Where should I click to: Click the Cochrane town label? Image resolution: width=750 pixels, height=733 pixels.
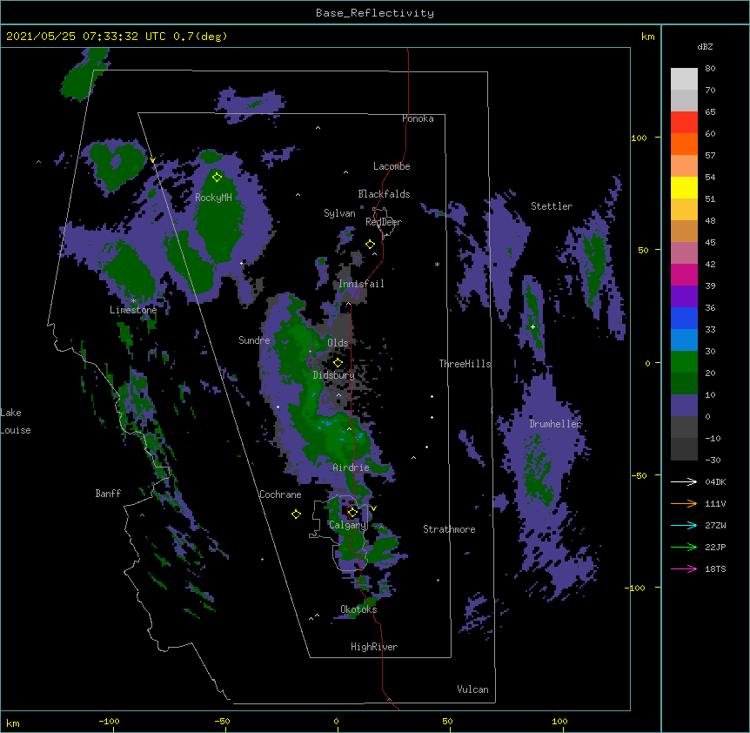click(x=280, y=494)
